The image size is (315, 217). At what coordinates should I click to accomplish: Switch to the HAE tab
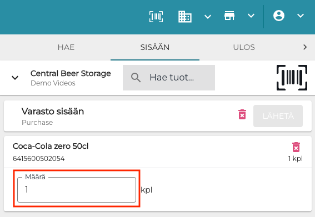pyautogui.click(x=66, y=47)
